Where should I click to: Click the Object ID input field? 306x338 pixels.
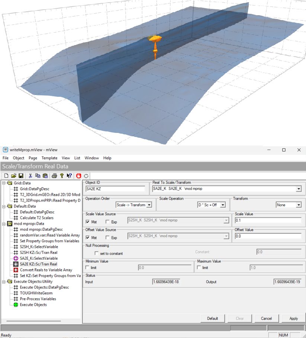(x=115, y=189)
